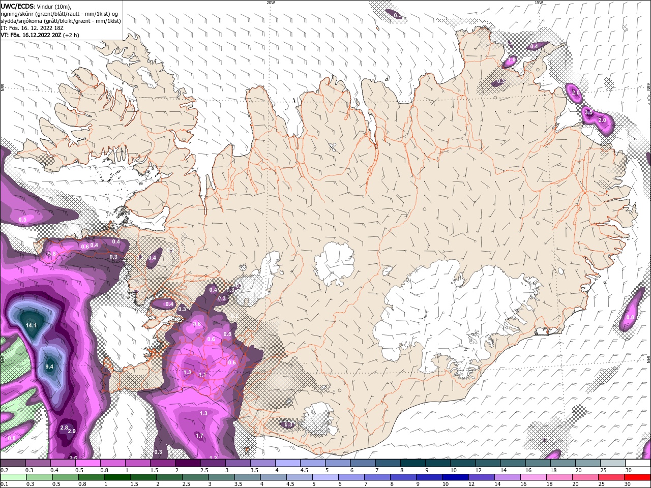The width and height of the screenshot is (651, 488).
Task: Select the pale lavender top swatch starting at 4
Action: pos(287,463)
